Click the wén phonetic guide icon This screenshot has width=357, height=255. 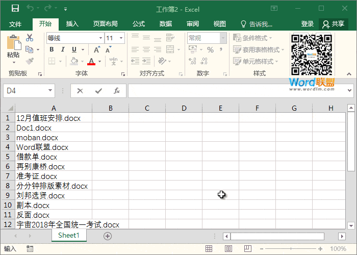pos(113,61)
